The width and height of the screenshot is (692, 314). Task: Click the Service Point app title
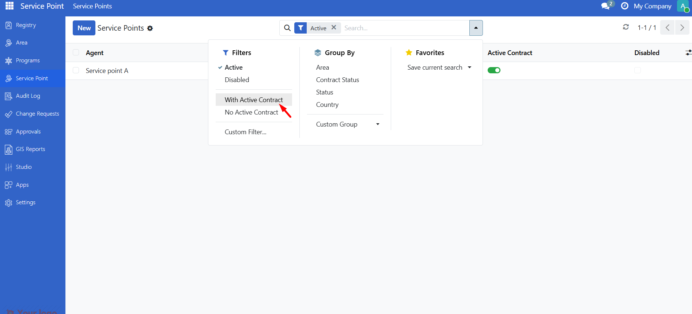tap(42, 6)
